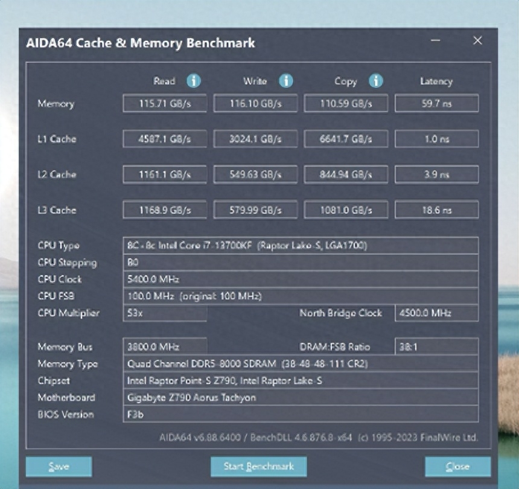Click the L3 Cache row label
The width and height of the screenshot is (519, 489).
coord(57,210)
